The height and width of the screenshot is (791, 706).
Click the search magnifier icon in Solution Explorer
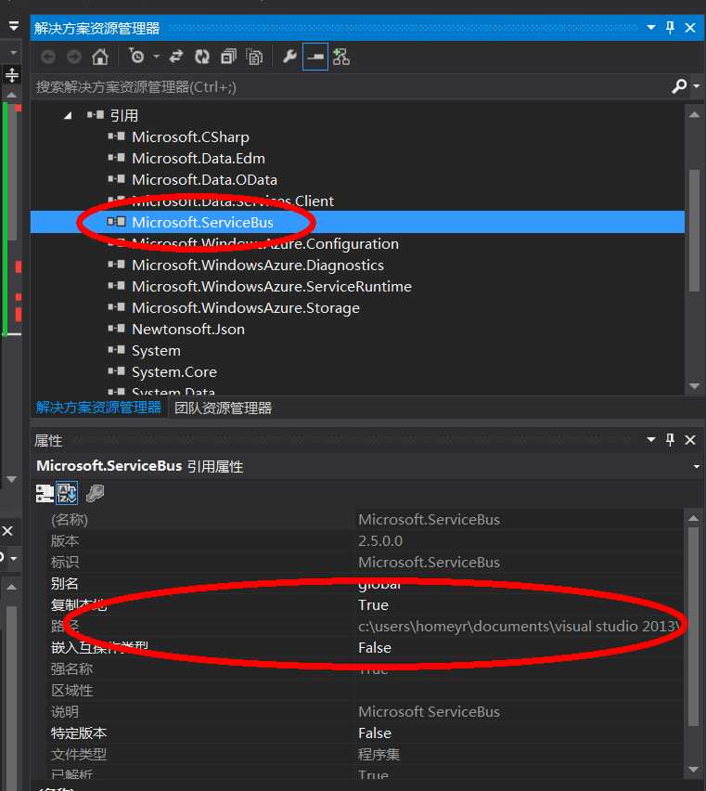pyautogui.click(x=679, y=86)
